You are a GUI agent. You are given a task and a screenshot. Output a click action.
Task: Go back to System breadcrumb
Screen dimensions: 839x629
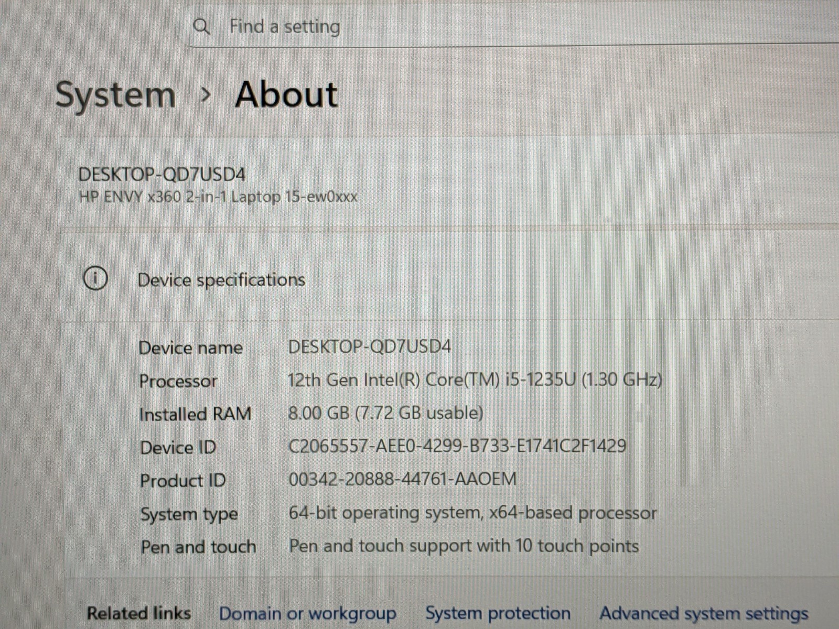pyautogui.click(x=115, y=96)
